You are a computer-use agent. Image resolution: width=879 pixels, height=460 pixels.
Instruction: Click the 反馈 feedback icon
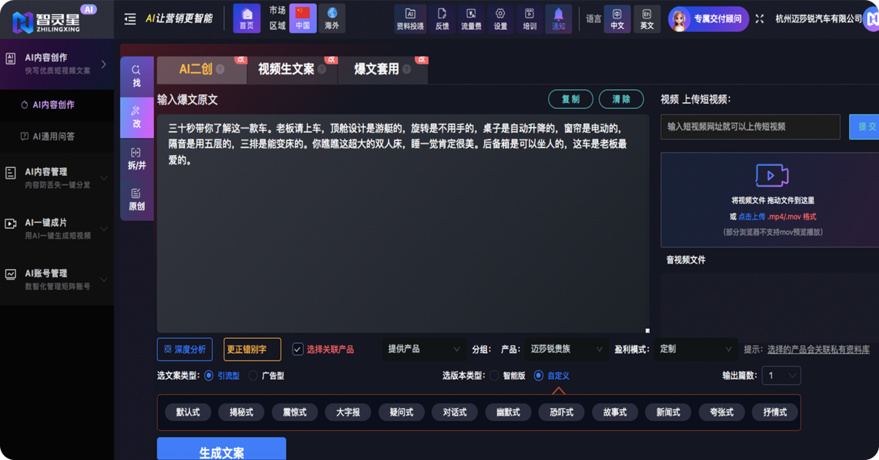coord(441,17)
